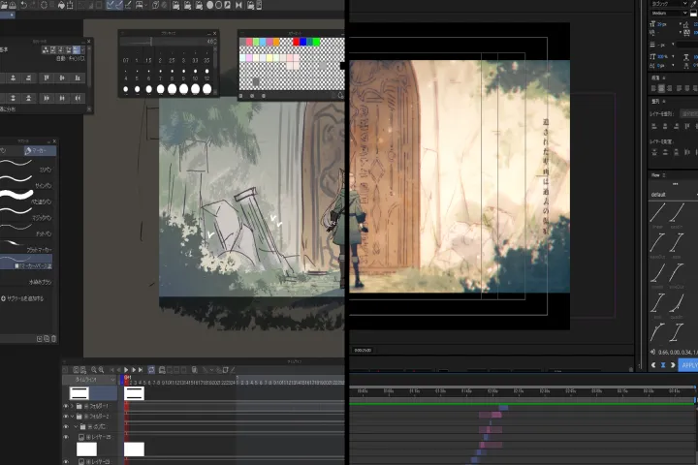Select the Fill bucket icon in top toolbar
The width and height of the screenshot is (698, 465).
61,5
